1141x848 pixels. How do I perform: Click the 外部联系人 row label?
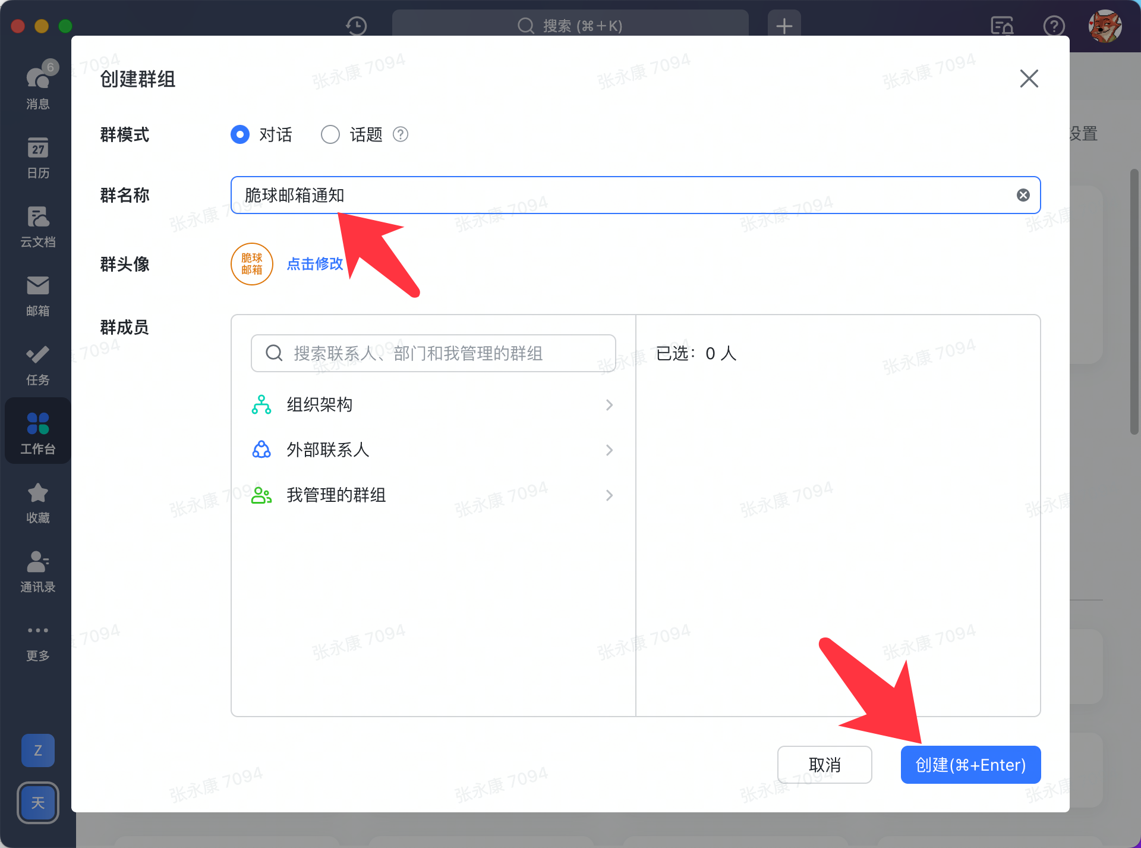[x=328, y=450]
